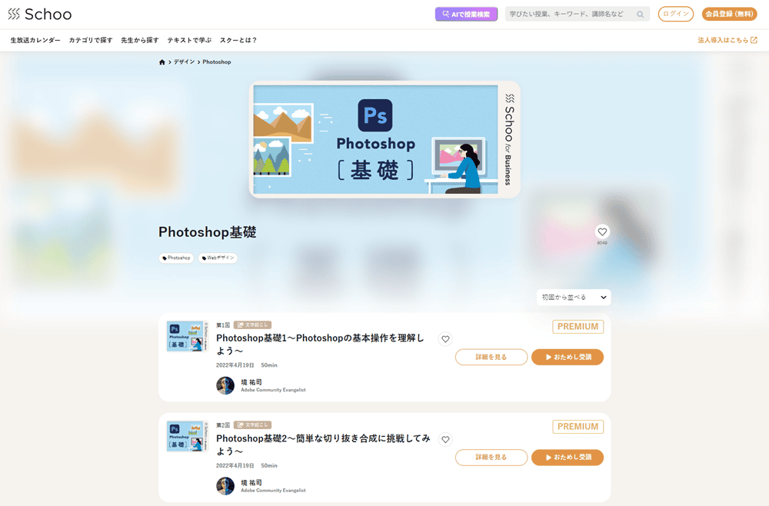
Task: Open 詳細を見る for lesson 2
Action: coord(491,457)
